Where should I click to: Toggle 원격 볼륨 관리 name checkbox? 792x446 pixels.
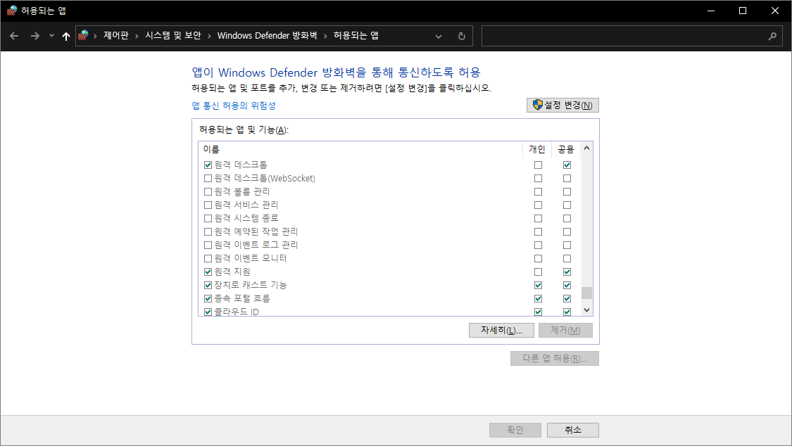[x=208, y=192]
